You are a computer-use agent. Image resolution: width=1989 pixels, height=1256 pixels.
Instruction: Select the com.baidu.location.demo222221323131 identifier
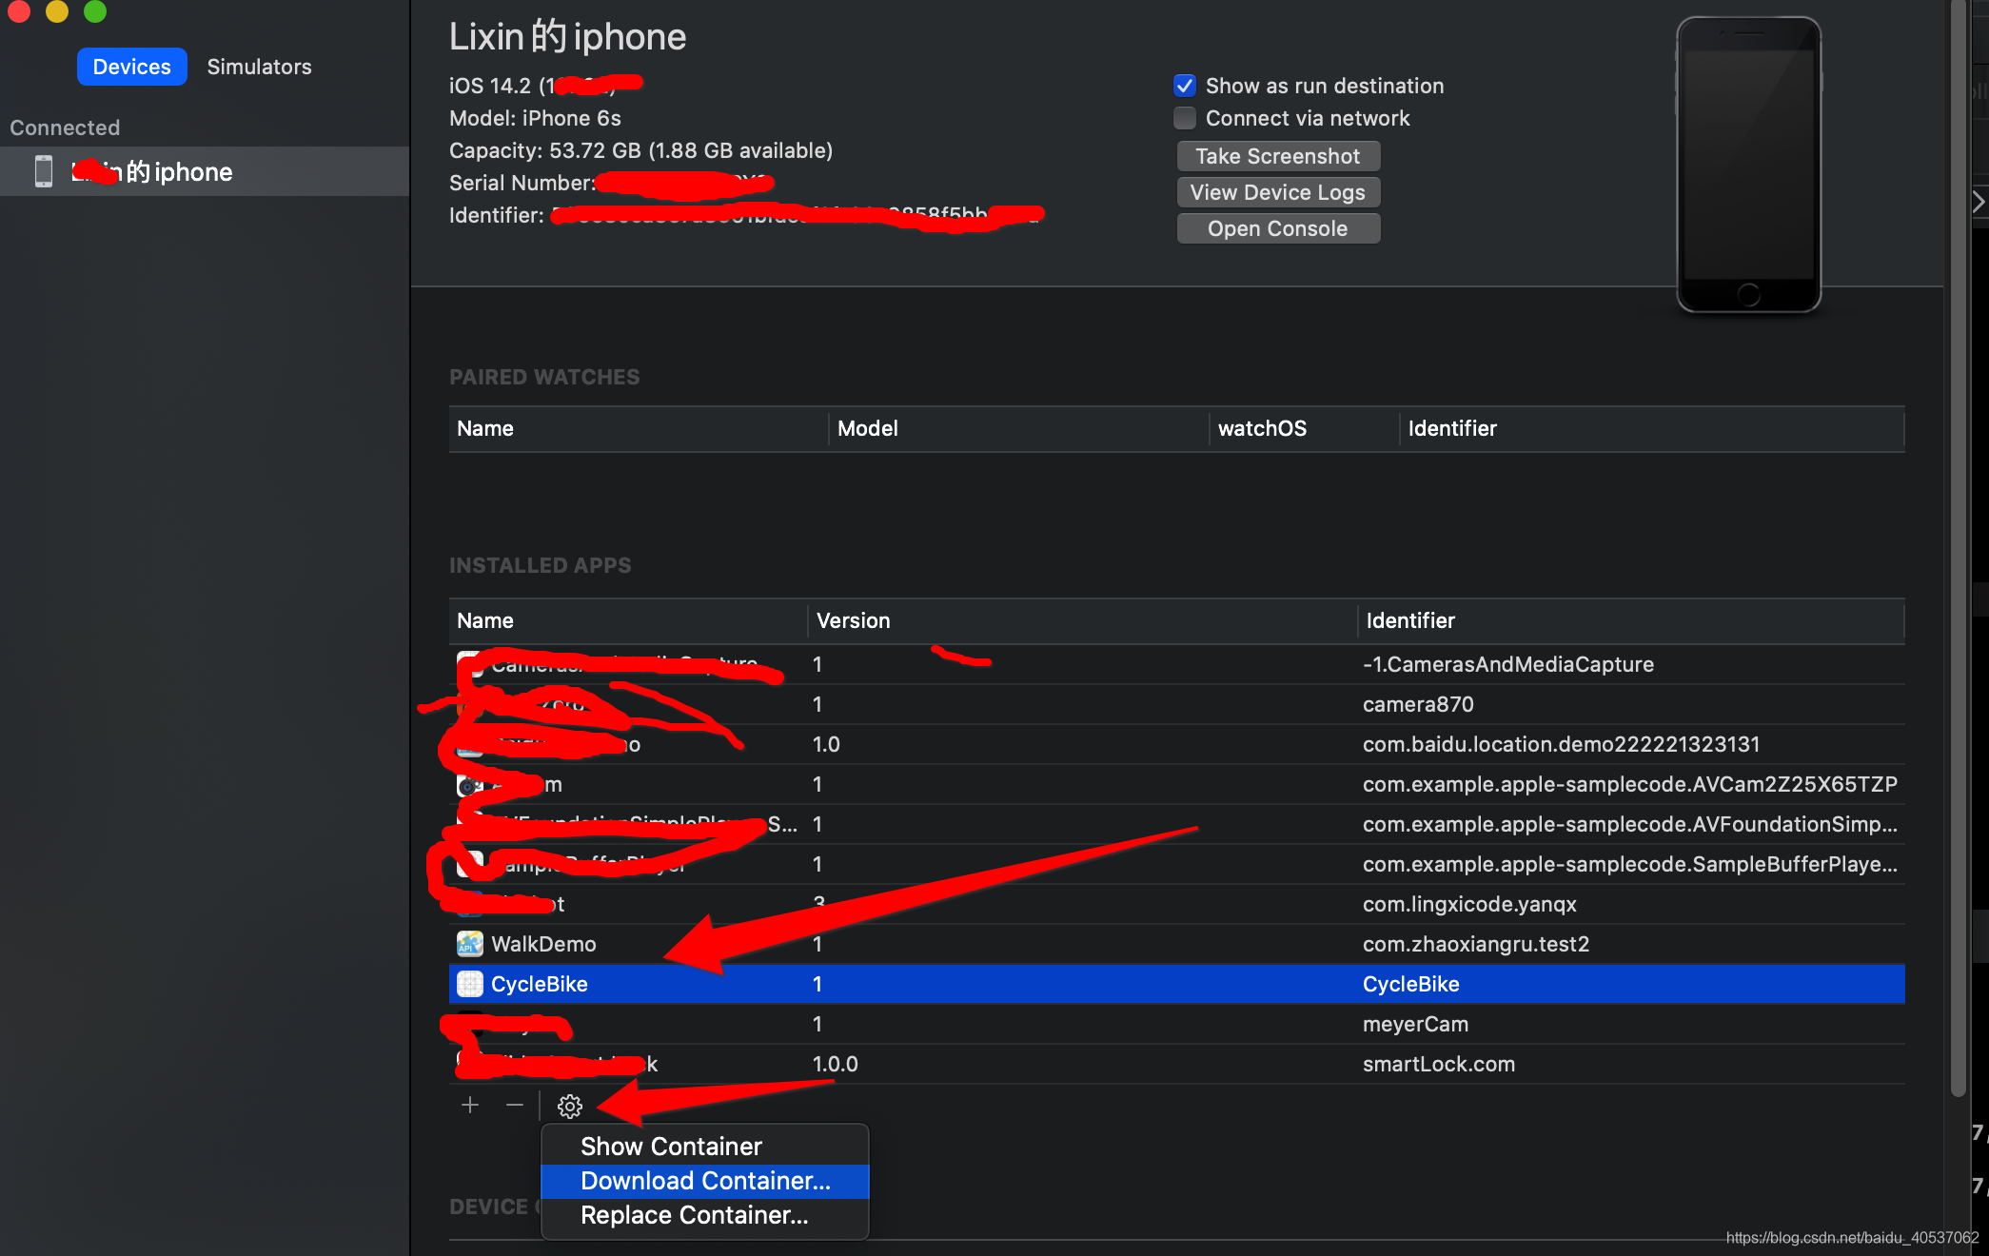coord(1562,744)
